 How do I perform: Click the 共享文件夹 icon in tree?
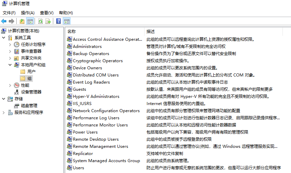(17, 58)
